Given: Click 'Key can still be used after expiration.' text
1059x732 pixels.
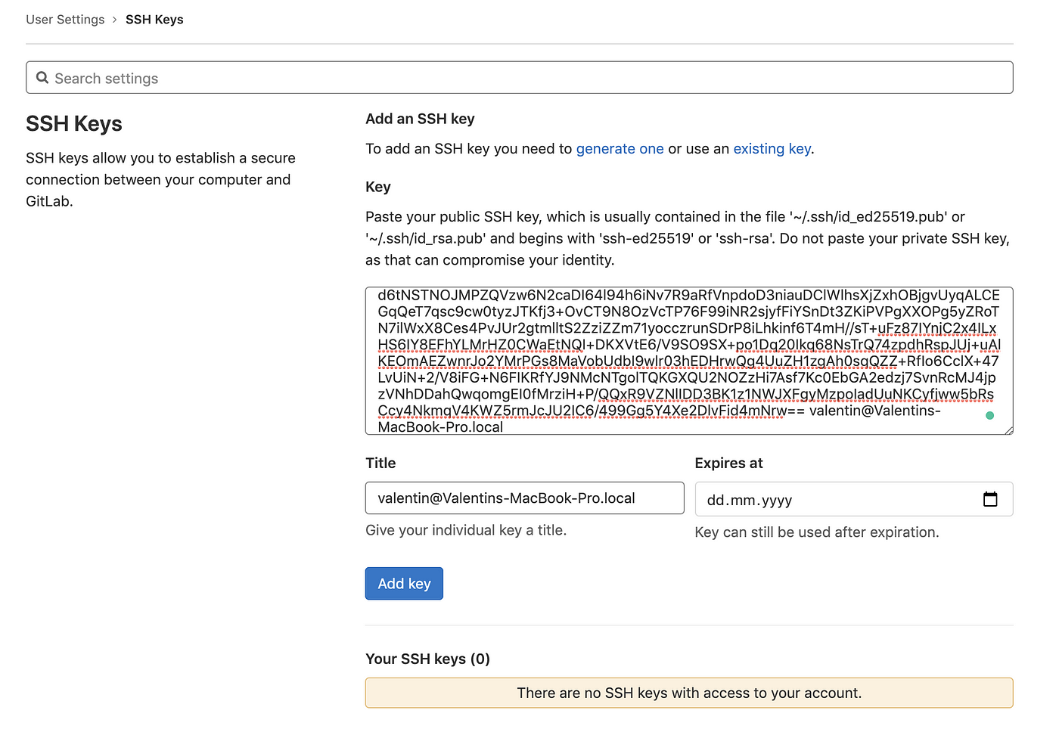Looking at the screenshot, I should [x=817, y=532].
